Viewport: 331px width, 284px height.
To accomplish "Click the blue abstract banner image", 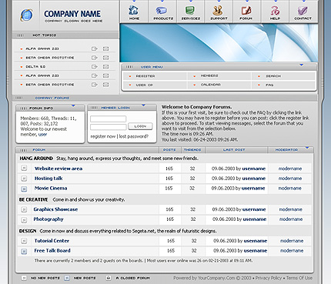I will pyautogui.click(x=219, y=43).
